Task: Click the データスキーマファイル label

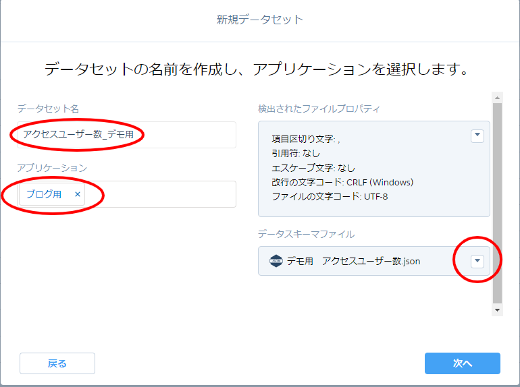Action: click(306, 234)
